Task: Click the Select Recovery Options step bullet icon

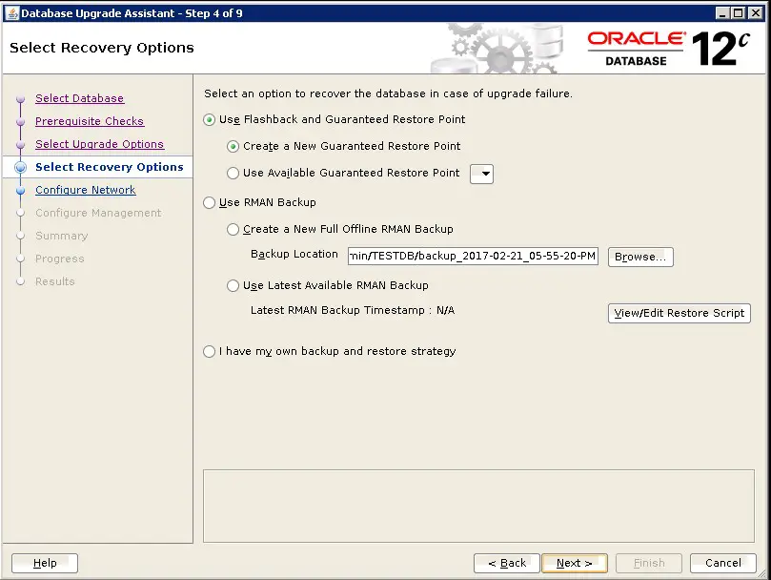Action: [x=20, y=167]
